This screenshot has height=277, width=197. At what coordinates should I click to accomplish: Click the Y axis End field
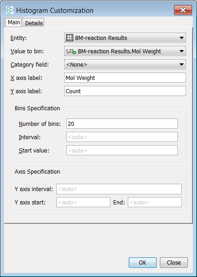coord(155,202)
